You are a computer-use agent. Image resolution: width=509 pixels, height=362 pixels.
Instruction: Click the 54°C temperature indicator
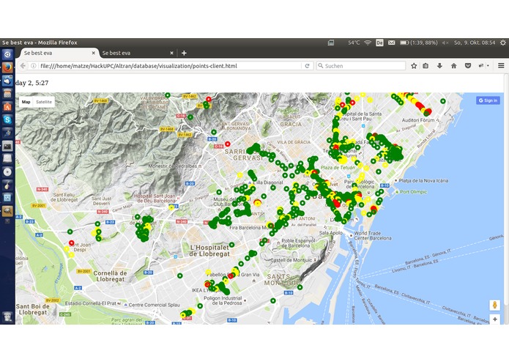(x=354, y=43)
